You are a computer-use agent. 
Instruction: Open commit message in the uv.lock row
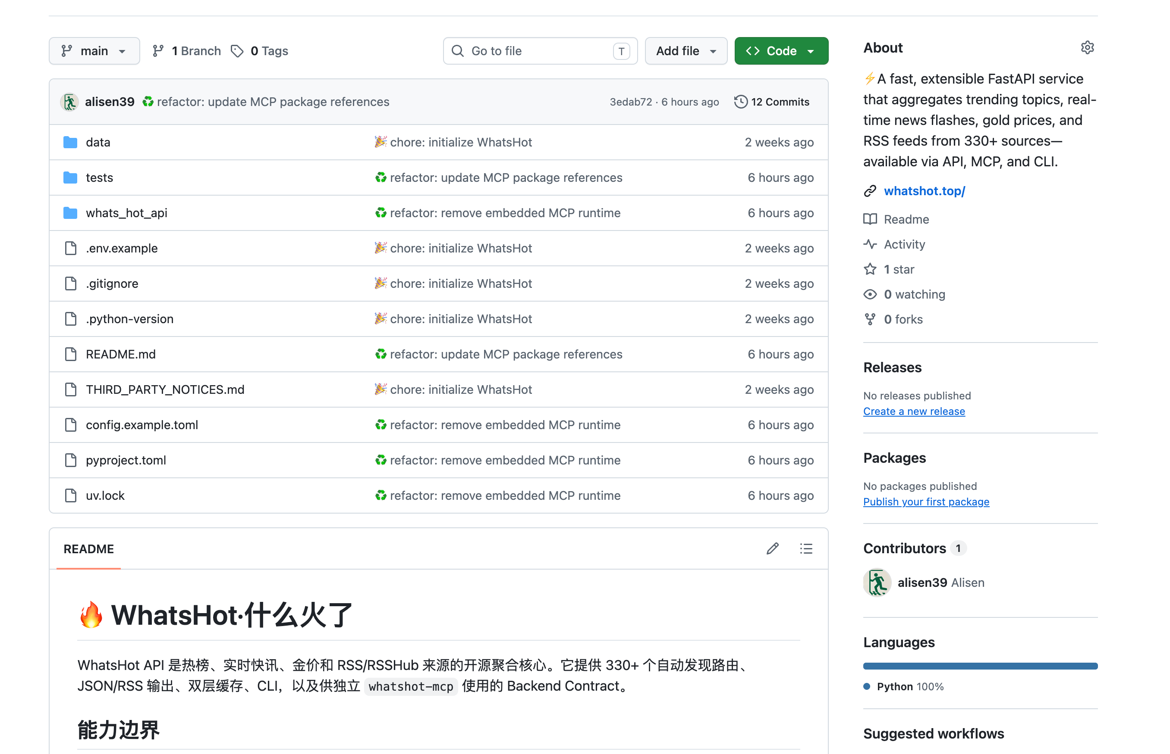(x=497, y=495)
